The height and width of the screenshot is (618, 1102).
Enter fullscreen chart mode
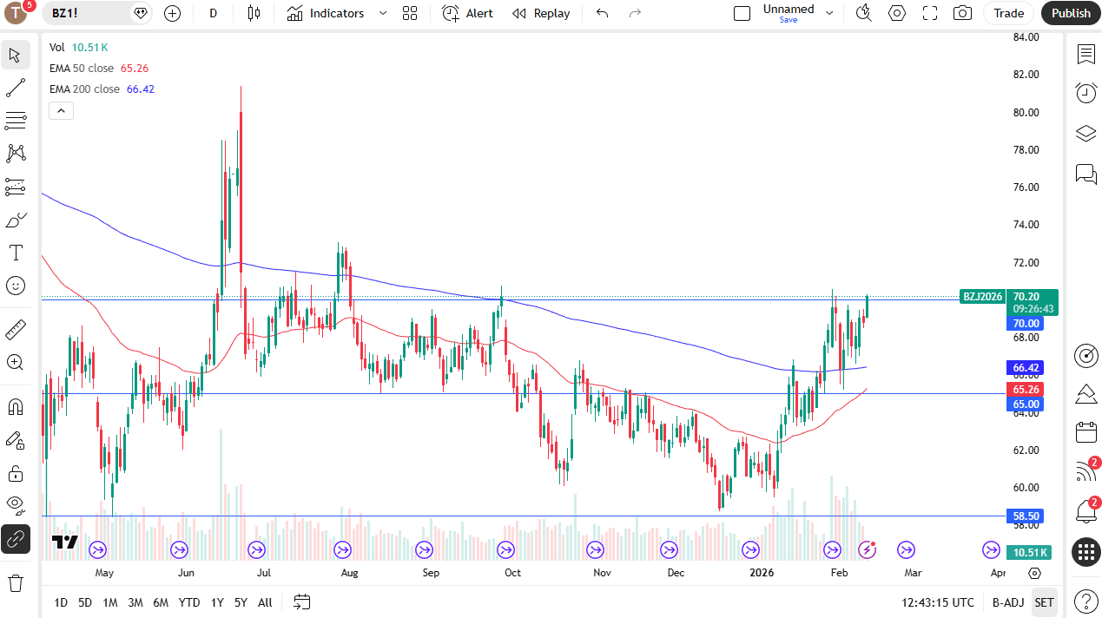pos(930,13)
